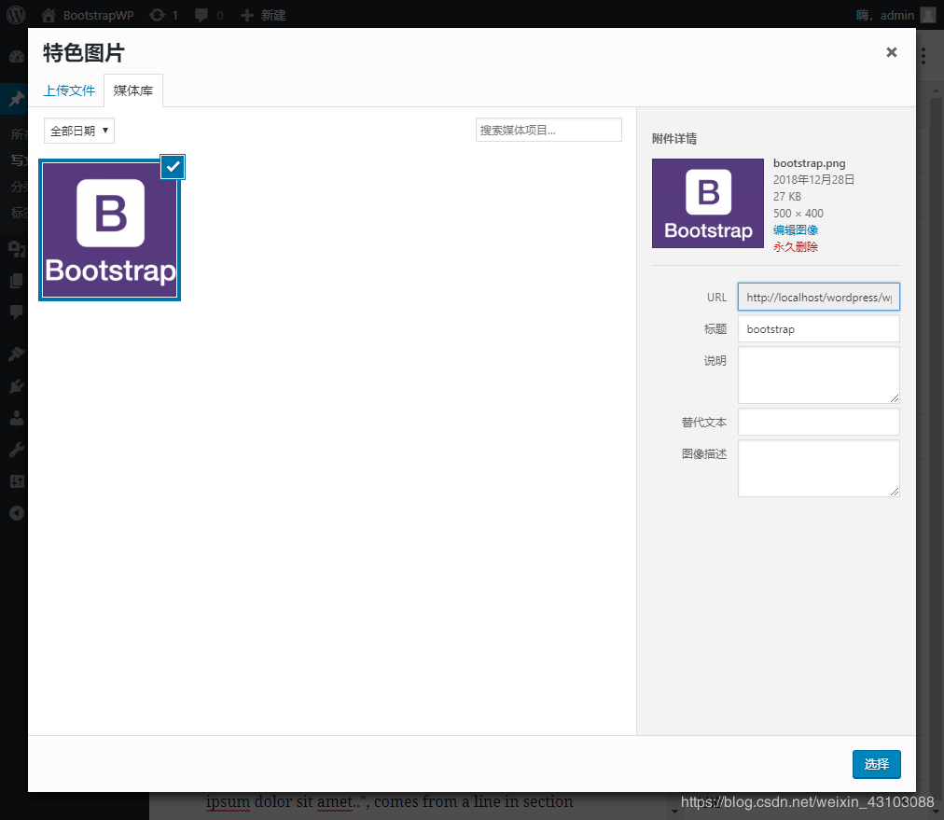Viewport: 944px width, 820px height.
Task: Open the comments bubble showing 0
Action: tap(209, 15)
